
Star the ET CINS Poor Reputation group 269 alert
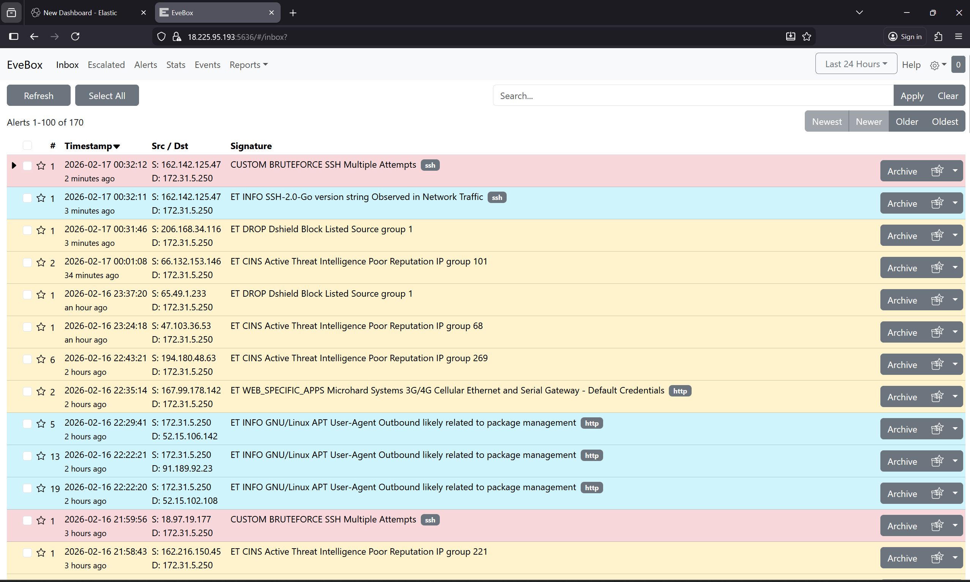click(41, 359)
